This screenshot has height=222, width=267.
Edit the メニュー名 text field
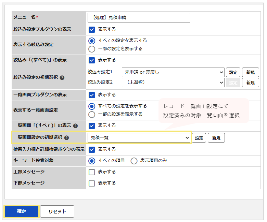tap(139, 18)
